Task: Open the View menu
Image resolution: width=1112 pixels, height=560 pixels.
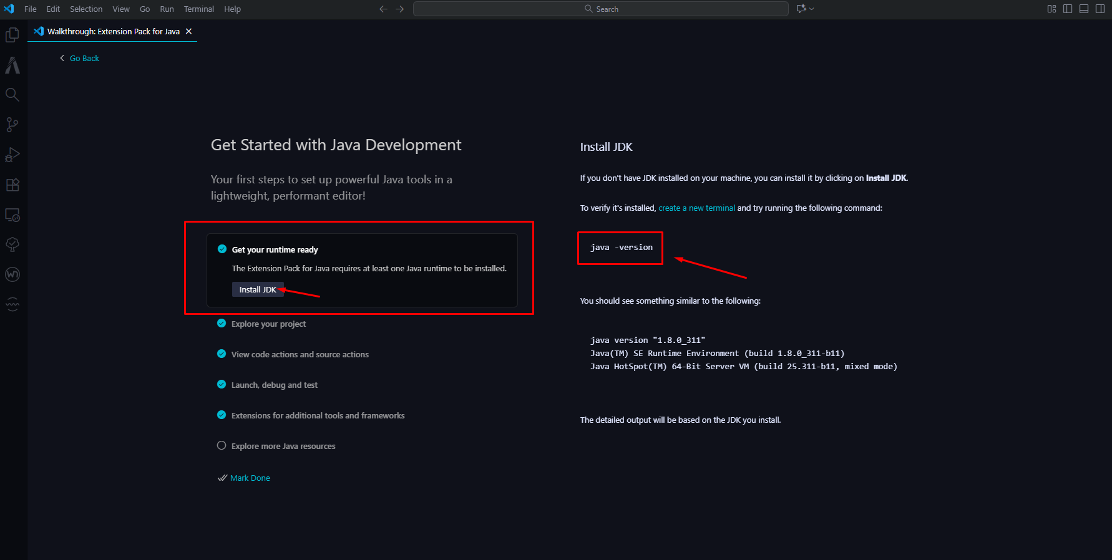Action: pyautogui.click(x=121, y=9)
